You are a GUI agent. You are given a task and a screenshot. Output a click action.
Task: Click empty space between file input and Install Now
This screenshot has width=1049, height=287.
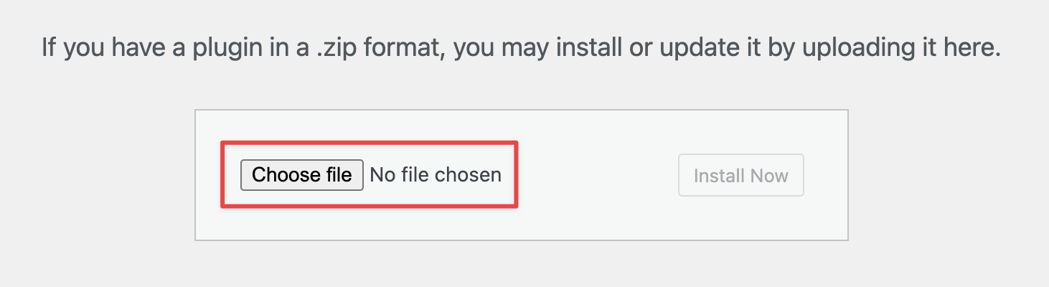click(597, 175)
